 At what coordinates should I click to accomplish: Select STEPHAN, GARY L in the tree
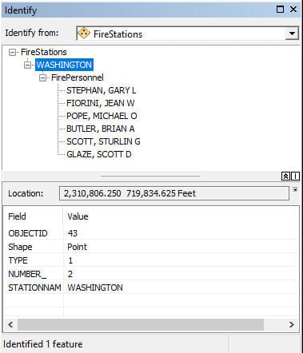click(101, 90)
